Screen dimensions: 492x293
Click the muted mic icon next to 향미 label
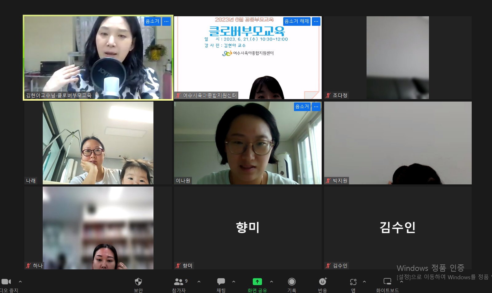point(178,266)
